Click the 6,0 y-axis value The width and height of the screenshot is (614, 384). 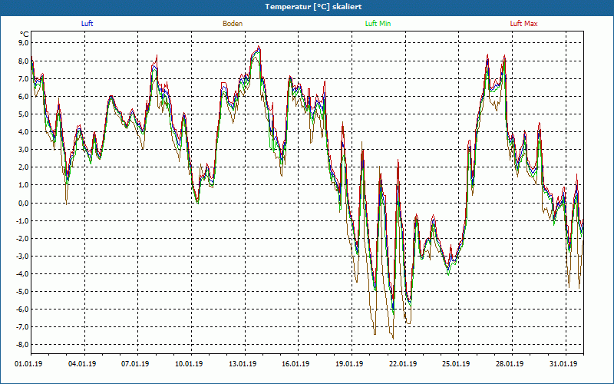click(24, 97)
